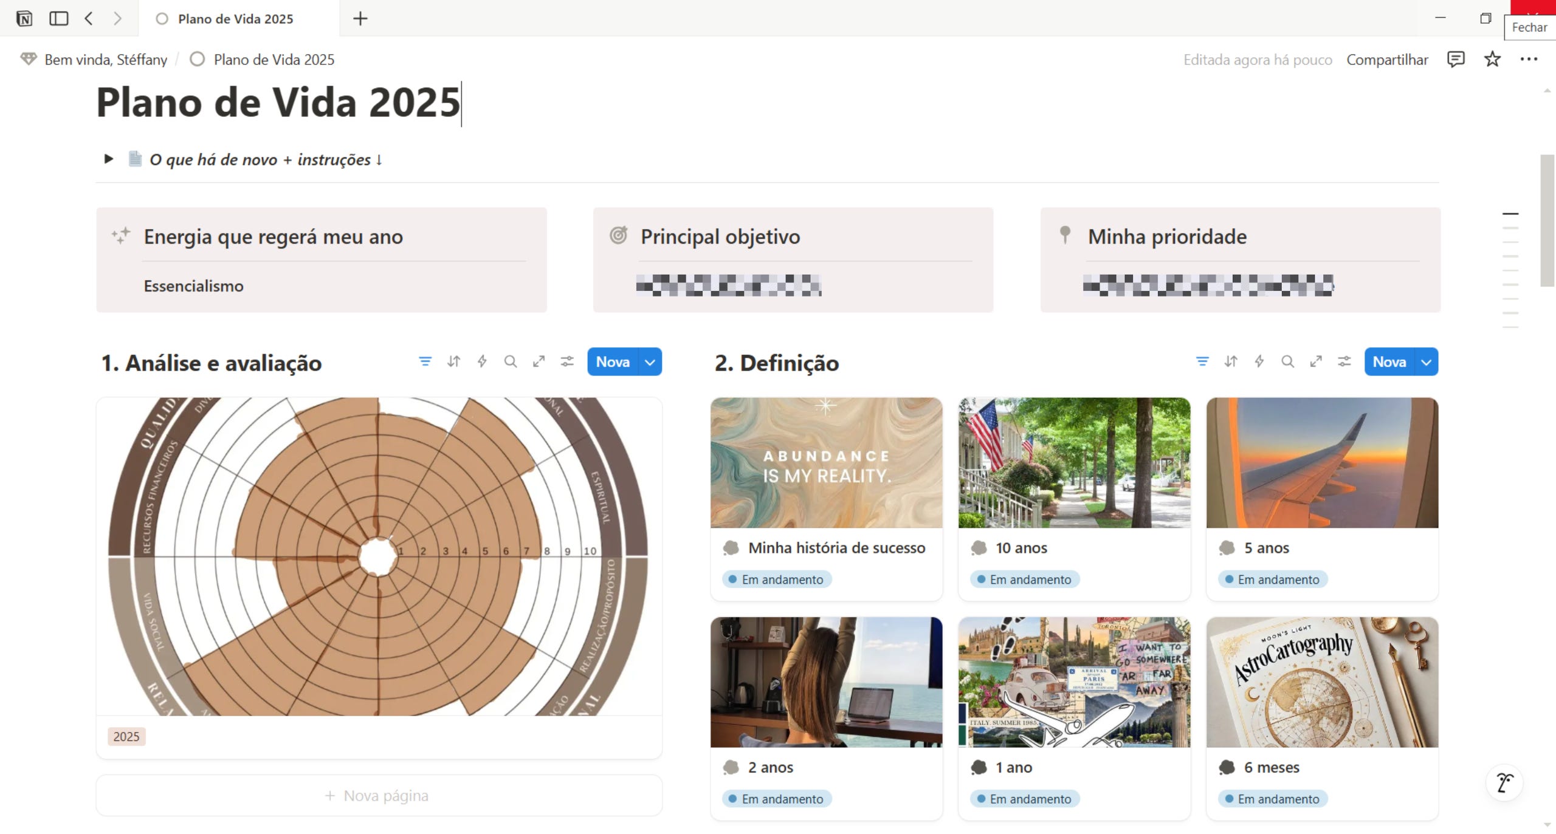Click the vertical page scrollbar
The width and height of the screenshot is (1556, 834).
1547,220
